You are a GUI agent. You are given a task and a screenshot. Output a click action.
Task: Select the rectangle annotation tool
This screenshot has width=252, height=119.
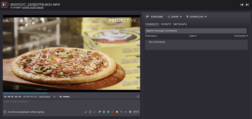(90, 112)
